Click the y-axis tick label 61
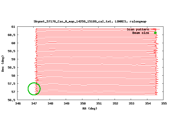This screenshot has height=127, width=169. click(x=13, y=27)
